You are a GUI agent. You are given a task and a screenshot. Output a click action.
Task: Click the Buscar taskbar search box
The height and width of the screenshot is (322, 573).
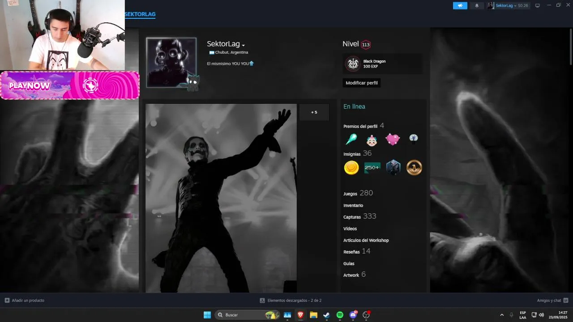(247, 315)
